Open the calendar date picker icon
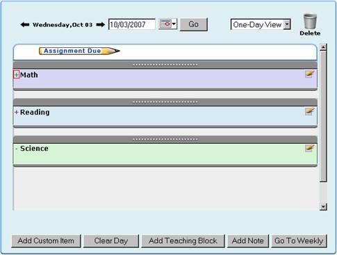The width and height of the screenshot is (337, 255). (168, 24)
